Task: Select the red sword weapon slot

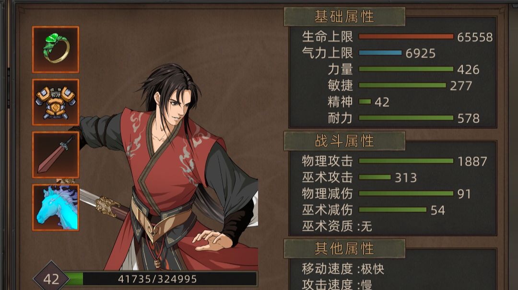Action: tap(56, 155)
